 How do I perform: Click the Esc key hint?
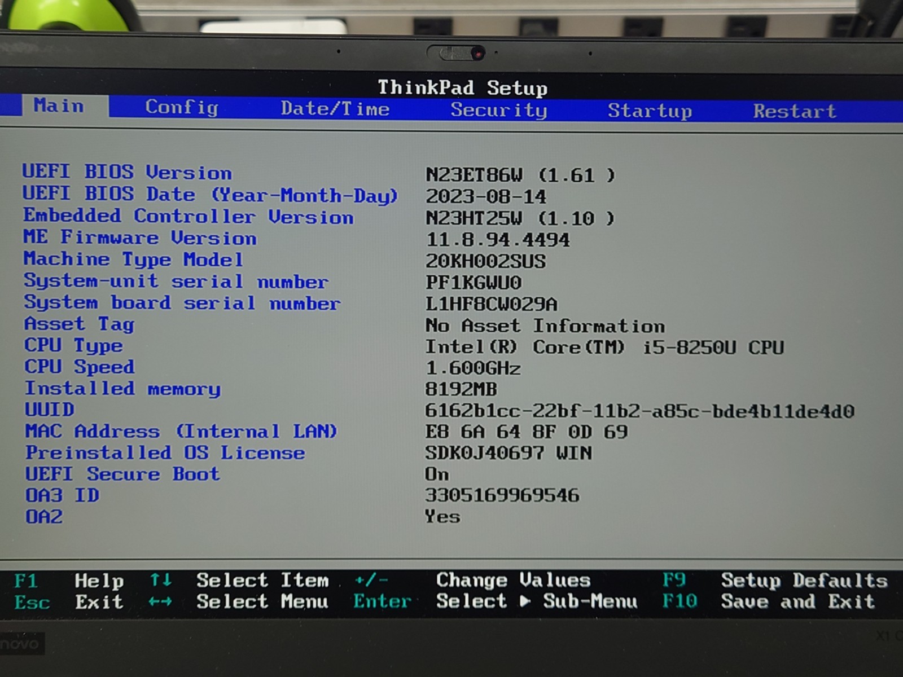click(x=32, y=602)
